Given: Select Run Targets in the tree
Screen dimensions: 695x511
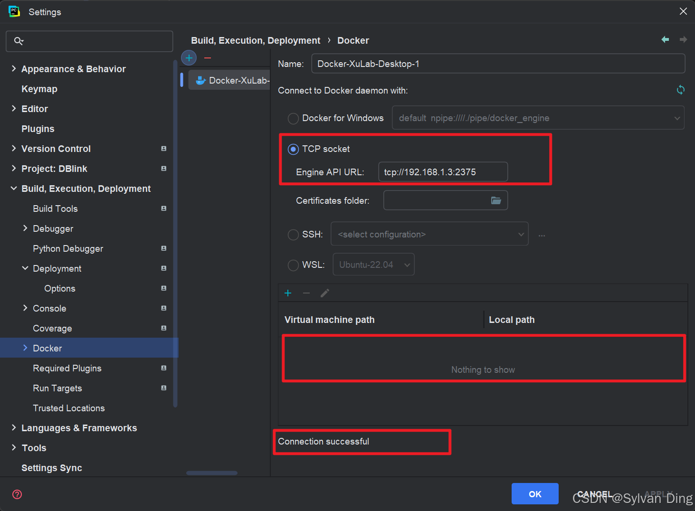Looking at the screenshot, I should (x=57, y=388).
